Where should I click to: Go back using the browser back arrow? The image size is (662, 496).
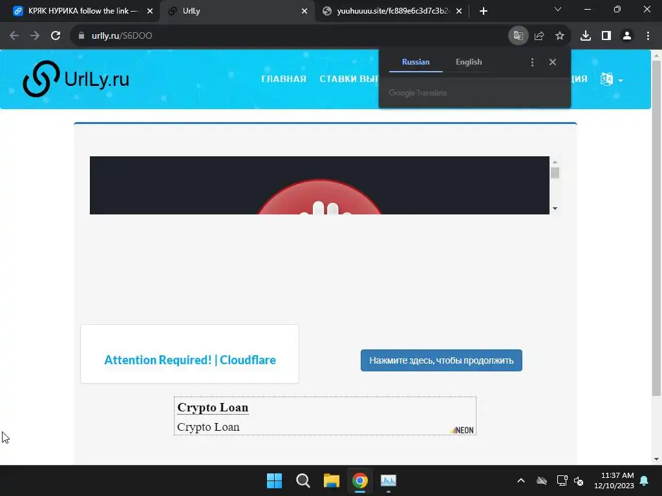[x=14, y=36]
